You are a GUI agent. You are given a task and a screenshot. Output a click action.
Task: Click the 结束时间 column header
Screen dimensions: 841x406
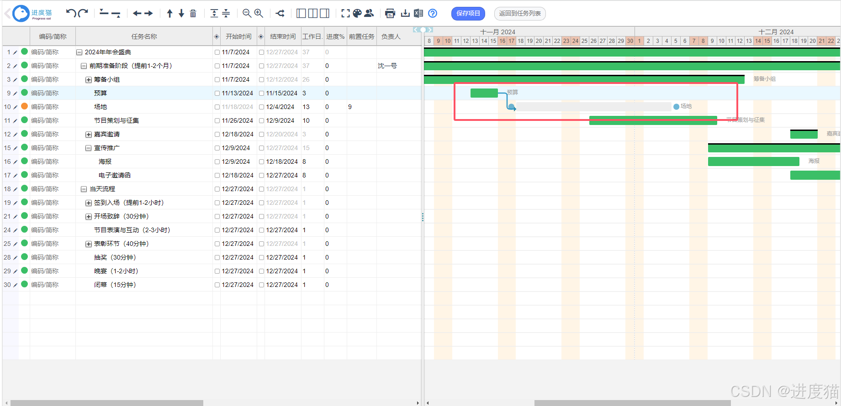(283, 36)
